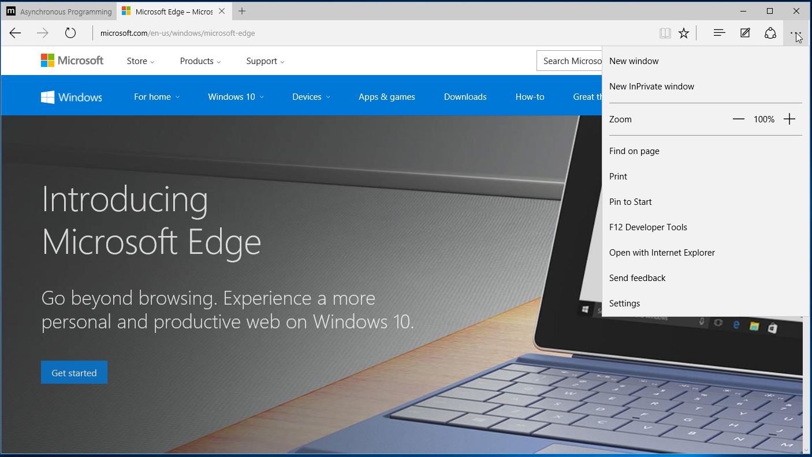The image size is (812, 457).
Task: Go back to the previous page
Action: click(x=15, y=33)
